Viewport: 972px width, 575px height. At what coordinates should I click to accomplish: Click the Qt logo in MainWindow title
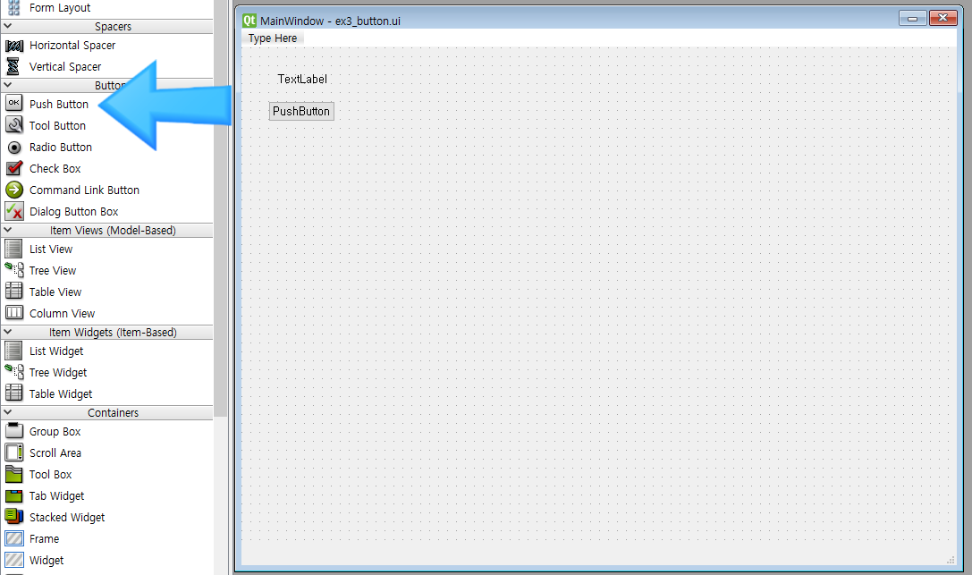point(249,21)
